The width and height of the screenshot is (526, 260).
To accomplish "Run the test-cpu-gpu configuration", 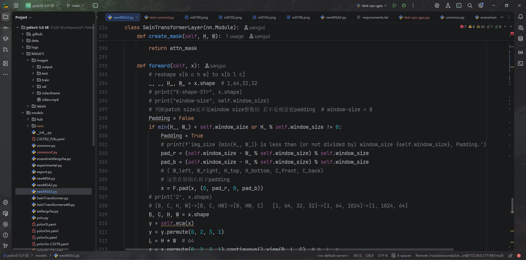I will coord(395,5).
